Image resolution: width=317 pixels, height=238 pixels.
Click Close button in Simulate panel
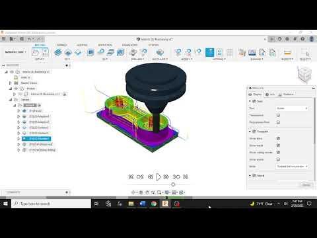coord(306,184)
